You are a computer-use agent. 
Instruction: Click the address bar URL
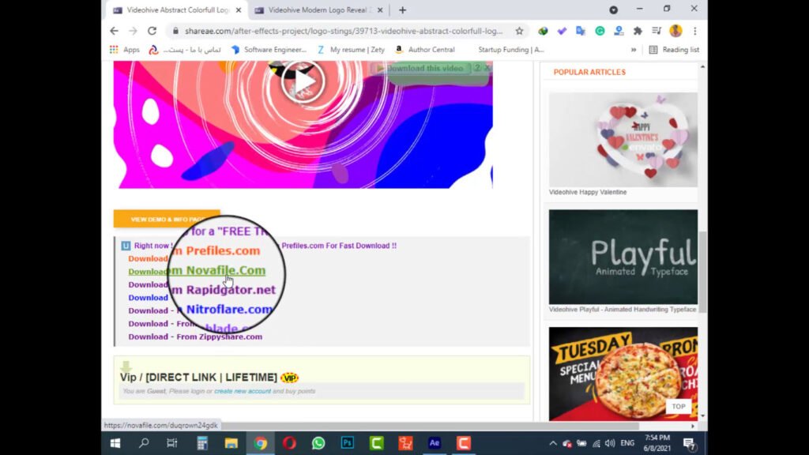coord(344,31)
